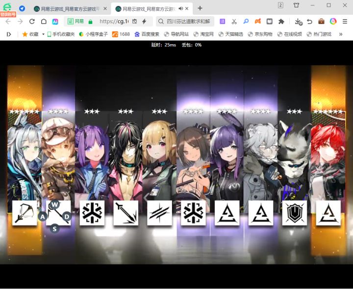Click the crossbow sniper class icon
The image size is (353, 289).
(x=25, y=213)
